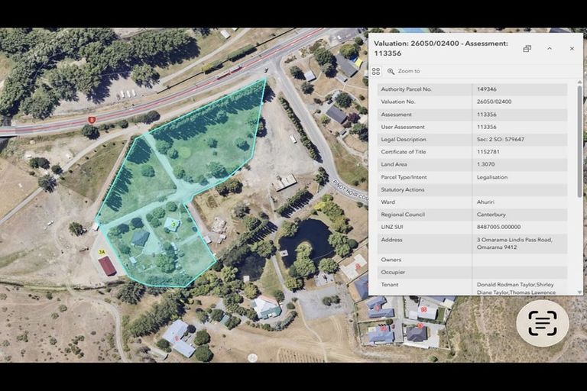Open the grid actions menu icon

click(376, 71)
